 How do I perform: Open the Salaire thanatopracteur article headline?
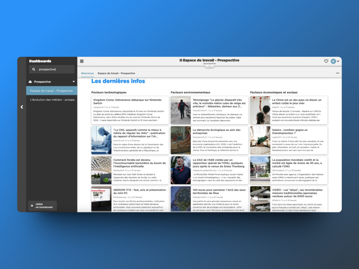[290, 131]
